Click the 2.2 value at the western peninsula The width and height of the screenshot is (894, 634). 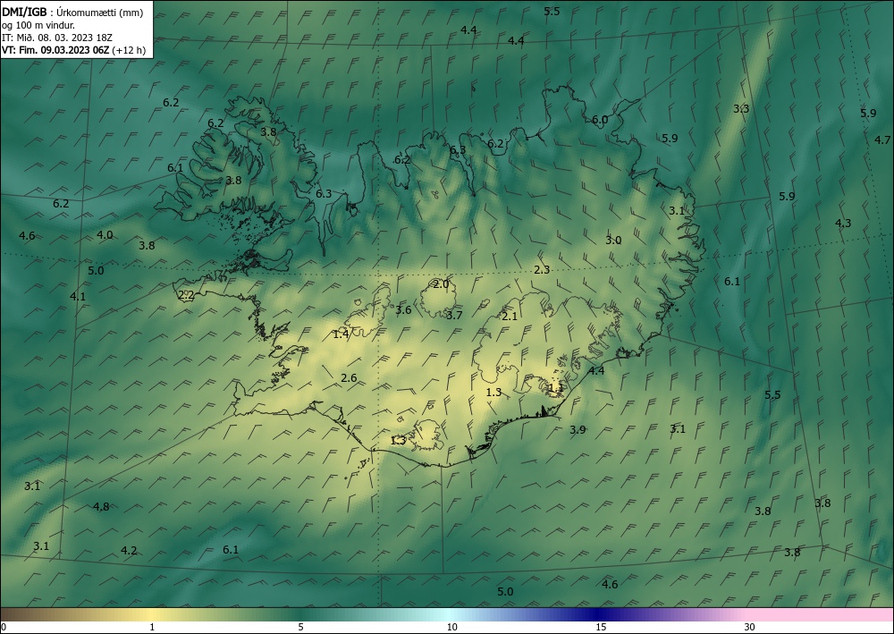click(x=187, y=295)
